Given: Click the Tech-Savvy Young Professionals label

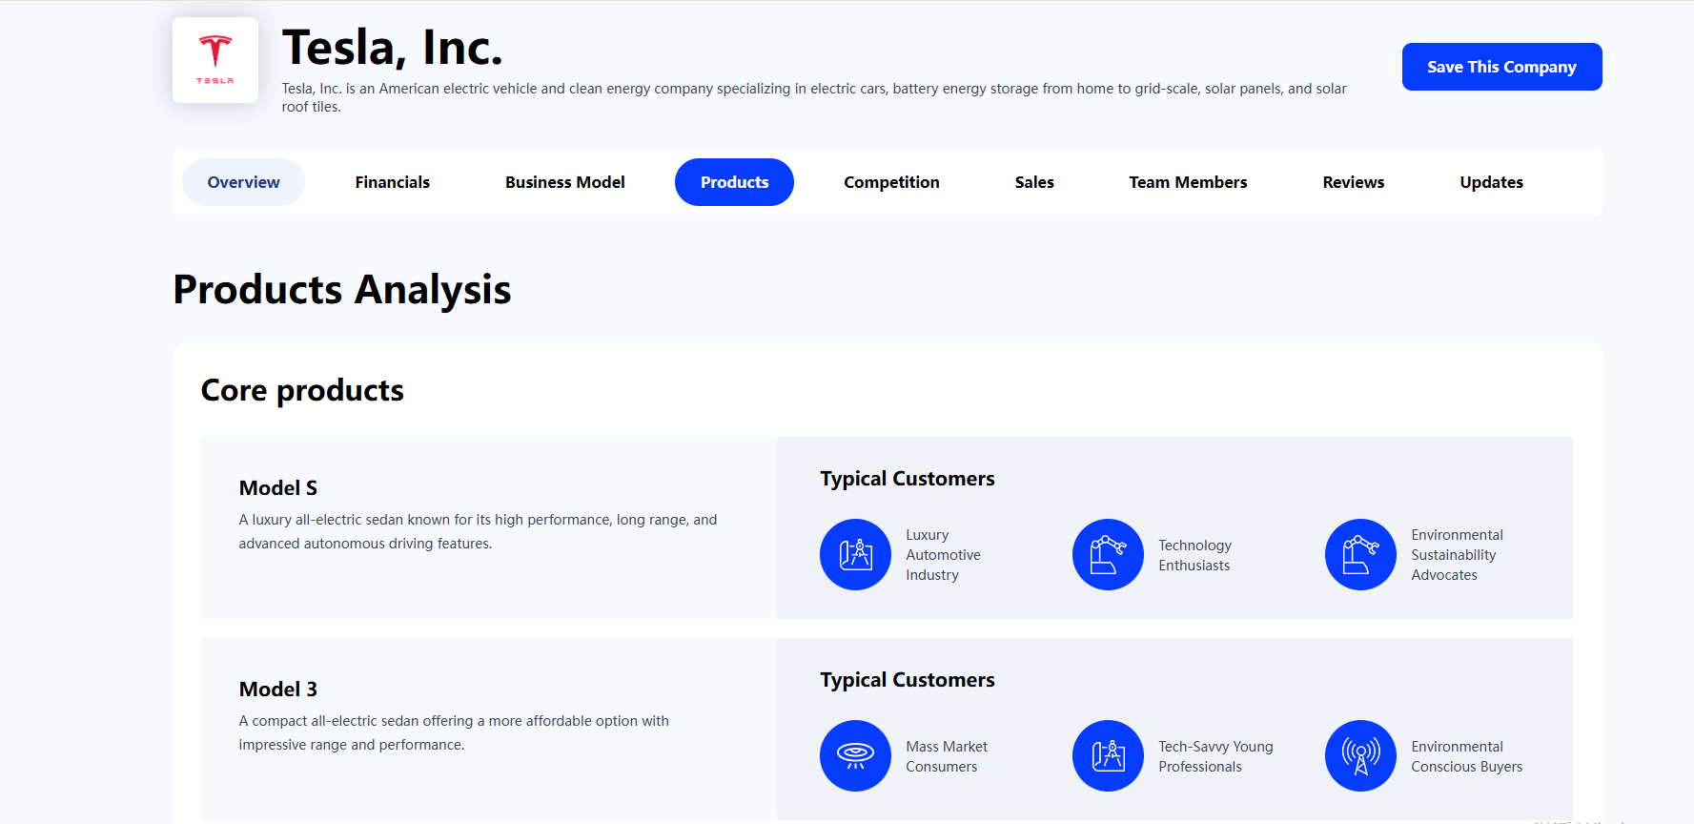Looking at the screenshot, I should coord(1215,756).
